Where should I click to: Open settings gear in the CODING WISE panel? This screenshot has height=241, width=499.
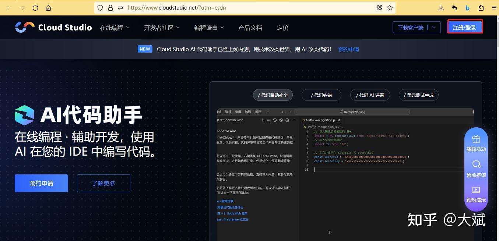pyautogui.click(x=287, y=120)
